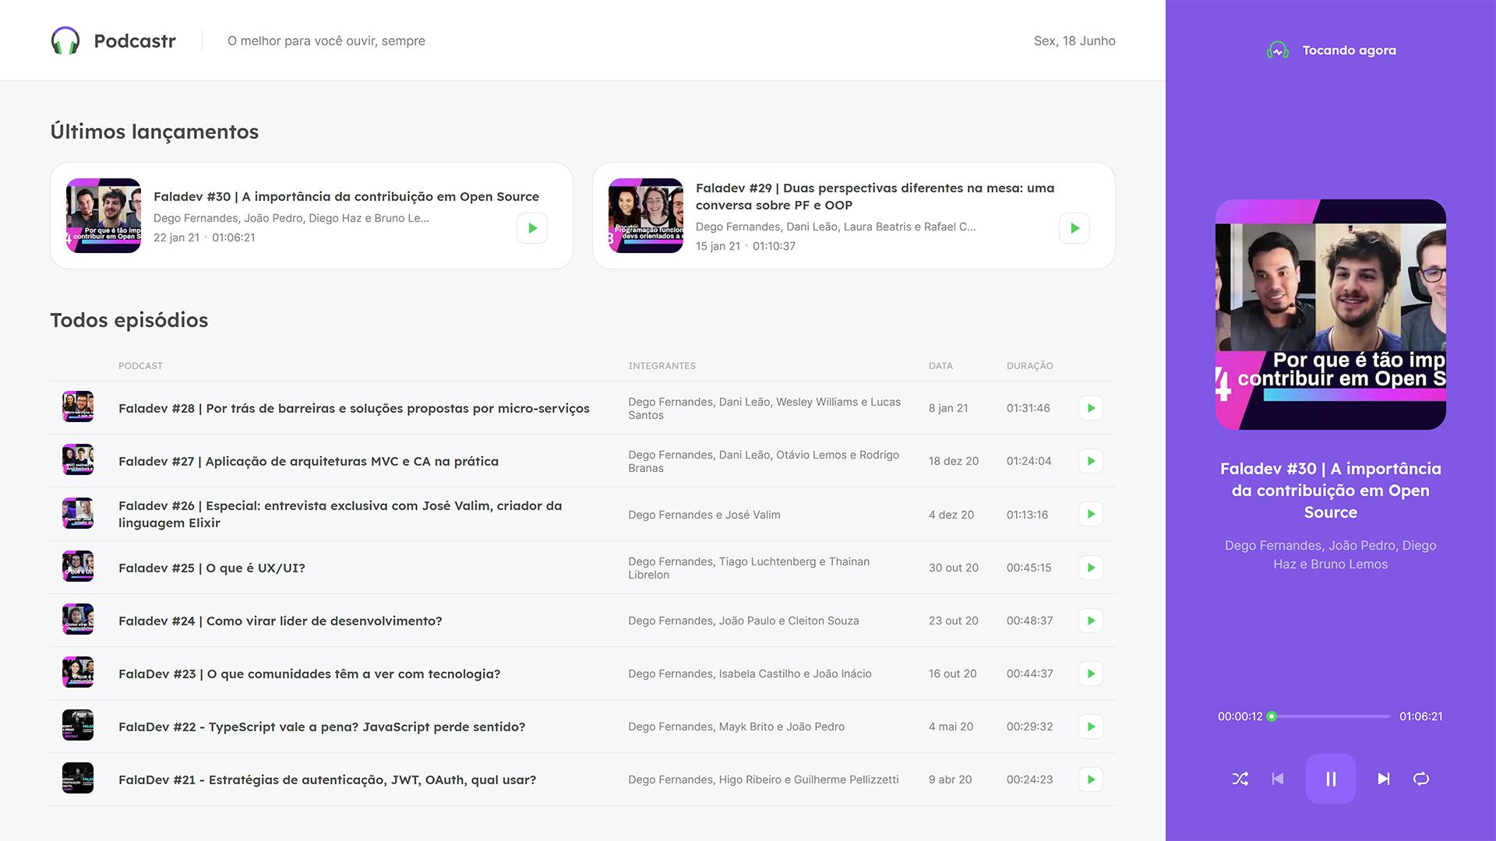Click now-playing title 'Faladev #30' in player
1496x841 pixels.
(x=1331, y=491)
